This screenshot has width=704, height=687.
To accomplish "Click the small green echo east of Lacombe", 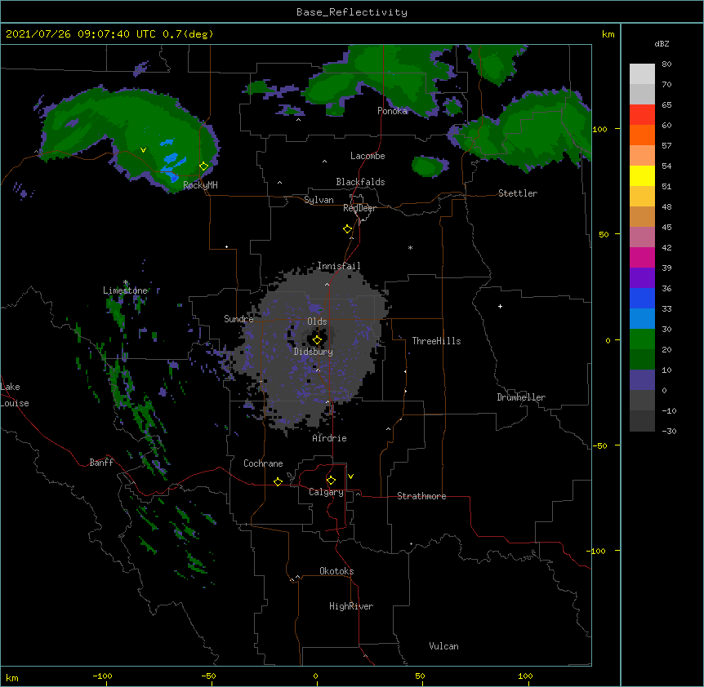I will coord(429,166).
